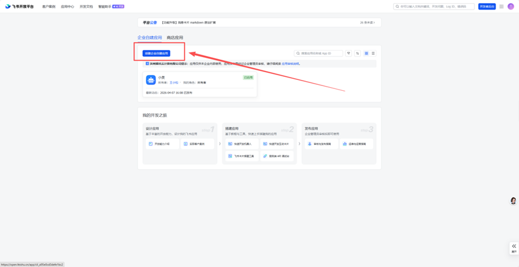Open the 应用中心 menu
The image size is (519, 267).
coord(67,7)
